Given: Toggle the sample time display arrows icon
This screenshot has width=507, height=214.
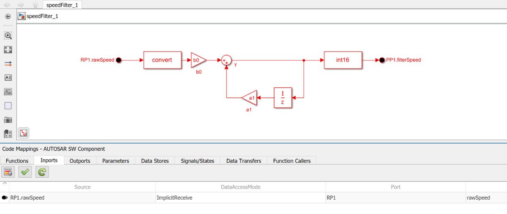Looking at the screenshot, I should click(8, 64).
